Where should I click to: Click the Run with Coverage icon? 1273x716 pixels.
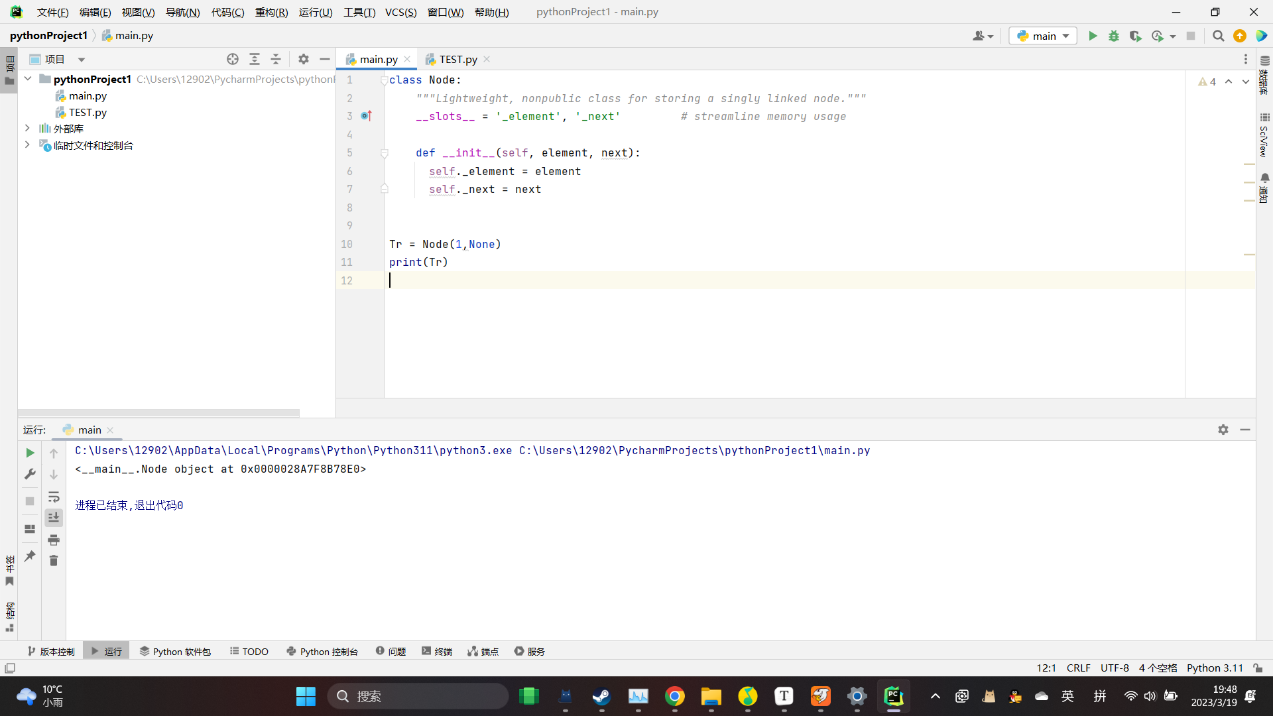pos(1135,36)
